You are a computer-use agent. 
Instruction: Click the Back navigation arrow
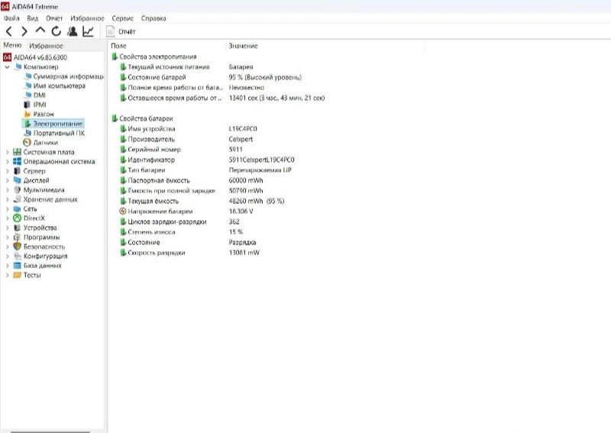coord(9,31)
